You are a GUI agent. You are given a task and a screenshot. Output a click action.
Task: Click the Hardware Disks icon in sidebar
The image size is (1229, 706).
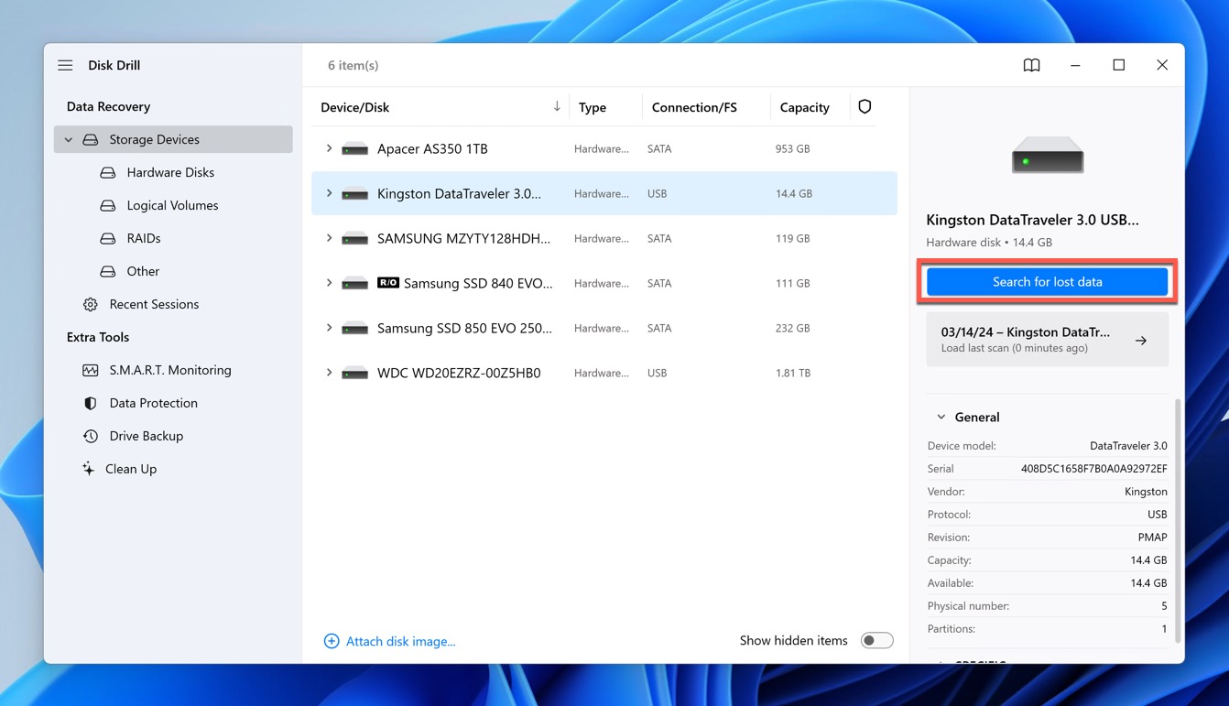point(108,172)
